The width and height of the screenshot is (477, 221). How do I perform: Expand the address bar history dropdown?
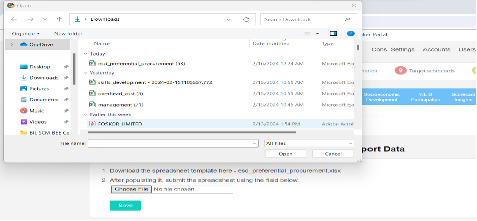229,19
